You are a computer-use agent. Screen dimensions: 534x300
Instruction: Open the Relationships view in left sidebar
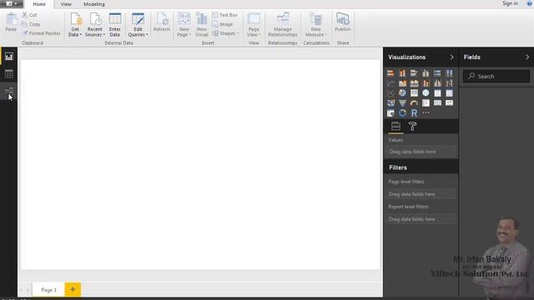click(x=9, y=91)
